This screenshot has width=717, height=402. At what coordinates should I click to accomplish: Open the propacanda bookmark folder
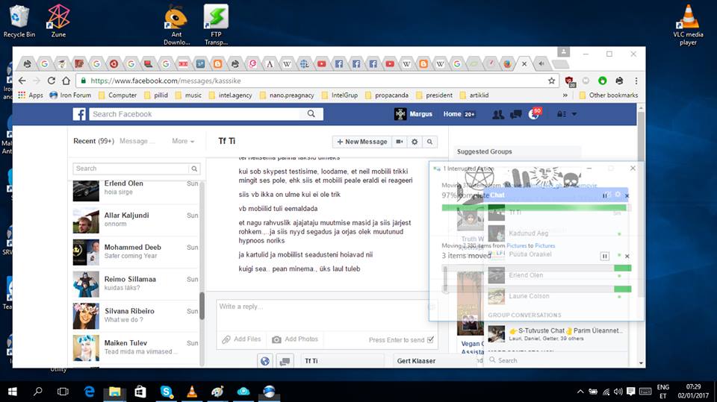[x=386, y=95]
